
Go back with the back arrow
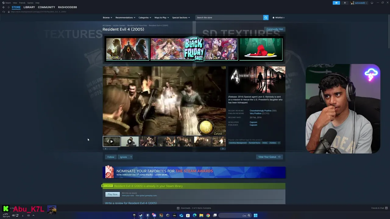4,7
